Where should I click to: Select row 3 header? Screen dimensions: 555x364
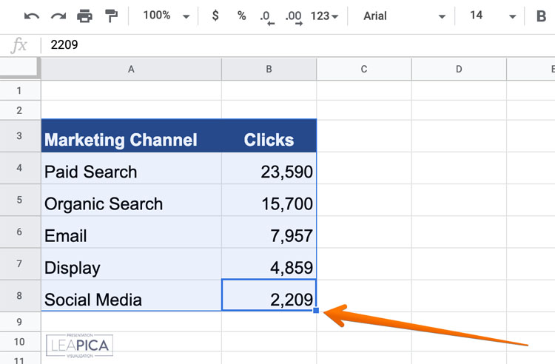[19, 136]
